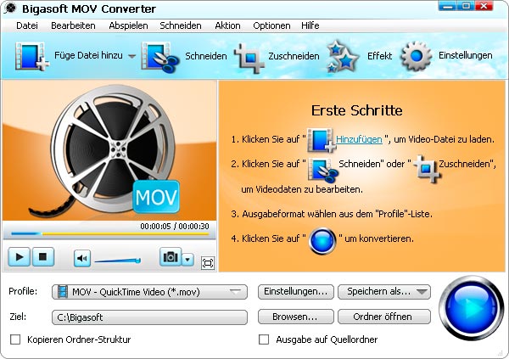Click the Browsen... button
The image size is (509, 359).
296,317
